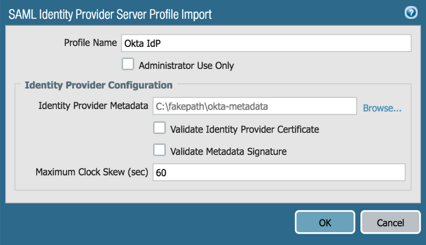Click the "Administrator Use Only" label text

click(x=186, y=66)
